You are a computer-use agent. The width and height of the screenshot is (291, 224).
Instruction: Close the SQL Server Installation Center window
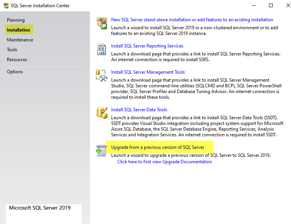coord(288,6)
